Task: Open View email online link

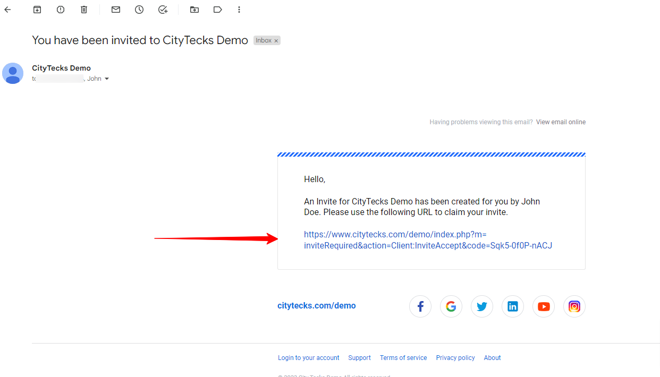Action: 561,122
